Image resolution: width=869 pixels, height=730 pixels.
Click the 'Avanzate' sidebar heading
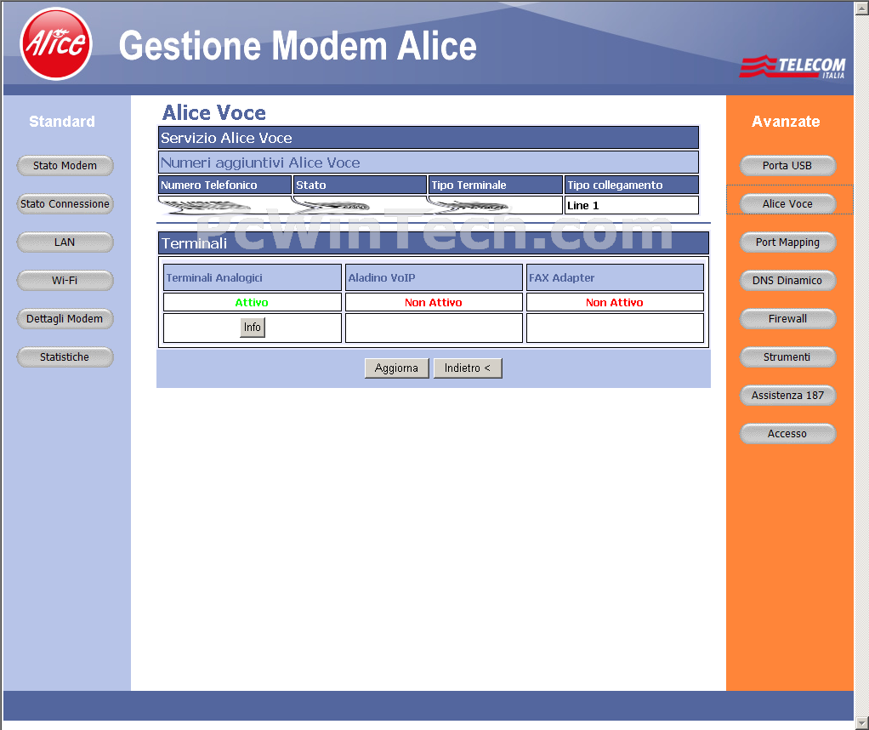(786, 122)
